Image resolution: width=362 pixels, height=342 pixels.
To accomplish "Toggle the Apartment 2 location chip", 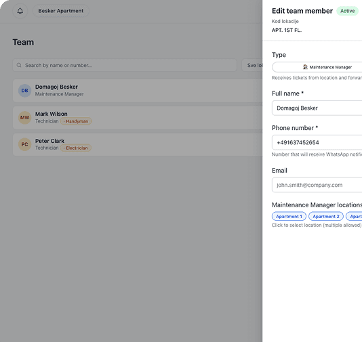I will tap(326, 216).
